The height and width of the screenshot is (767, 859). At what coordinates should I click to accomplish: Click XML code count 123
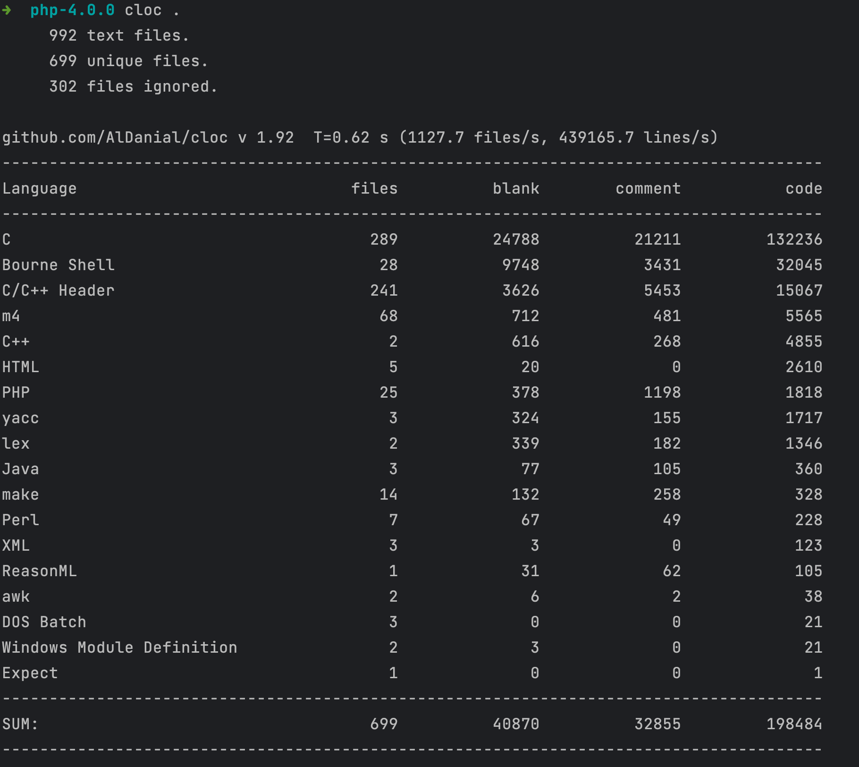pos(808,545)
